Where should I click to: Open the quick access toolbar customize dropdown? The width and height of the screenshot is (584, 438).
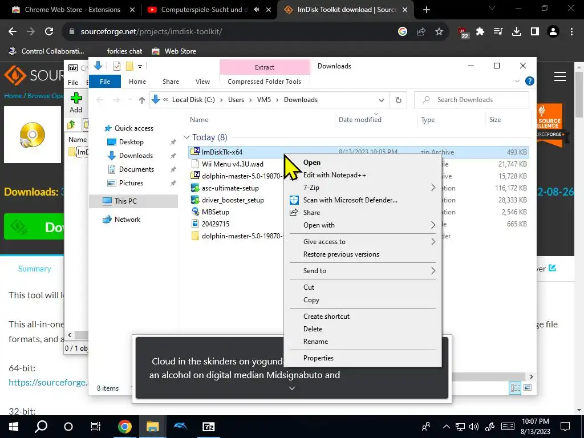click(140, 67)
